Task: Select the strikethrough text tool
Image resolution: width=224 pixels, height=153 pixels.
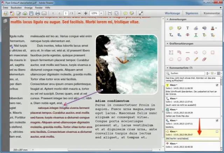Action: click(x=188, y=35)
